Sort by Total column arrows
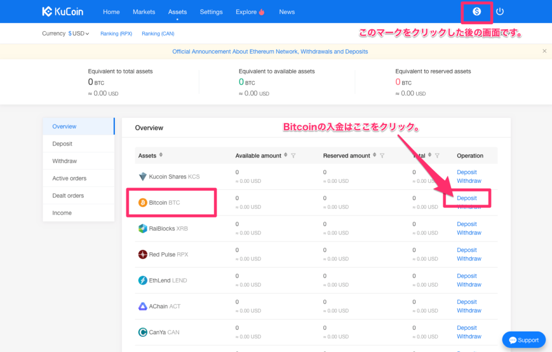Image resolution: width=552 pixels, height=352 pixels. coord(430,155)
